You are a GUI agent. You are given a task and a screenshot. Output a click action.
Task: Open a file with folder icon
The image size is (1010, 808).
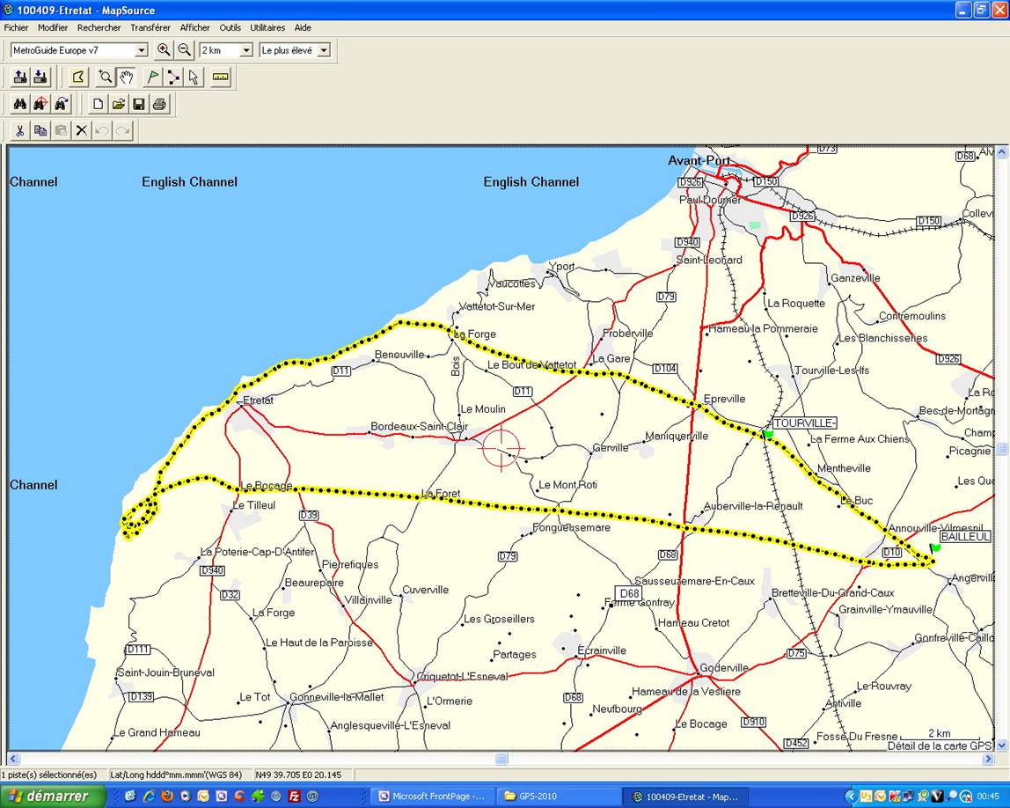tap(119, 104)
